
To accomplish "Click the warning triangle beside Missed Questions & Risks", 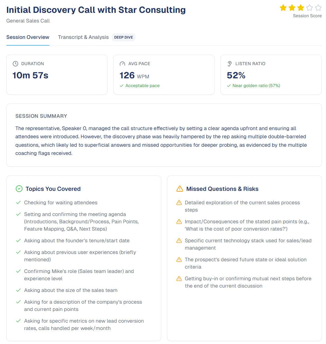I will tap(179, 189).
